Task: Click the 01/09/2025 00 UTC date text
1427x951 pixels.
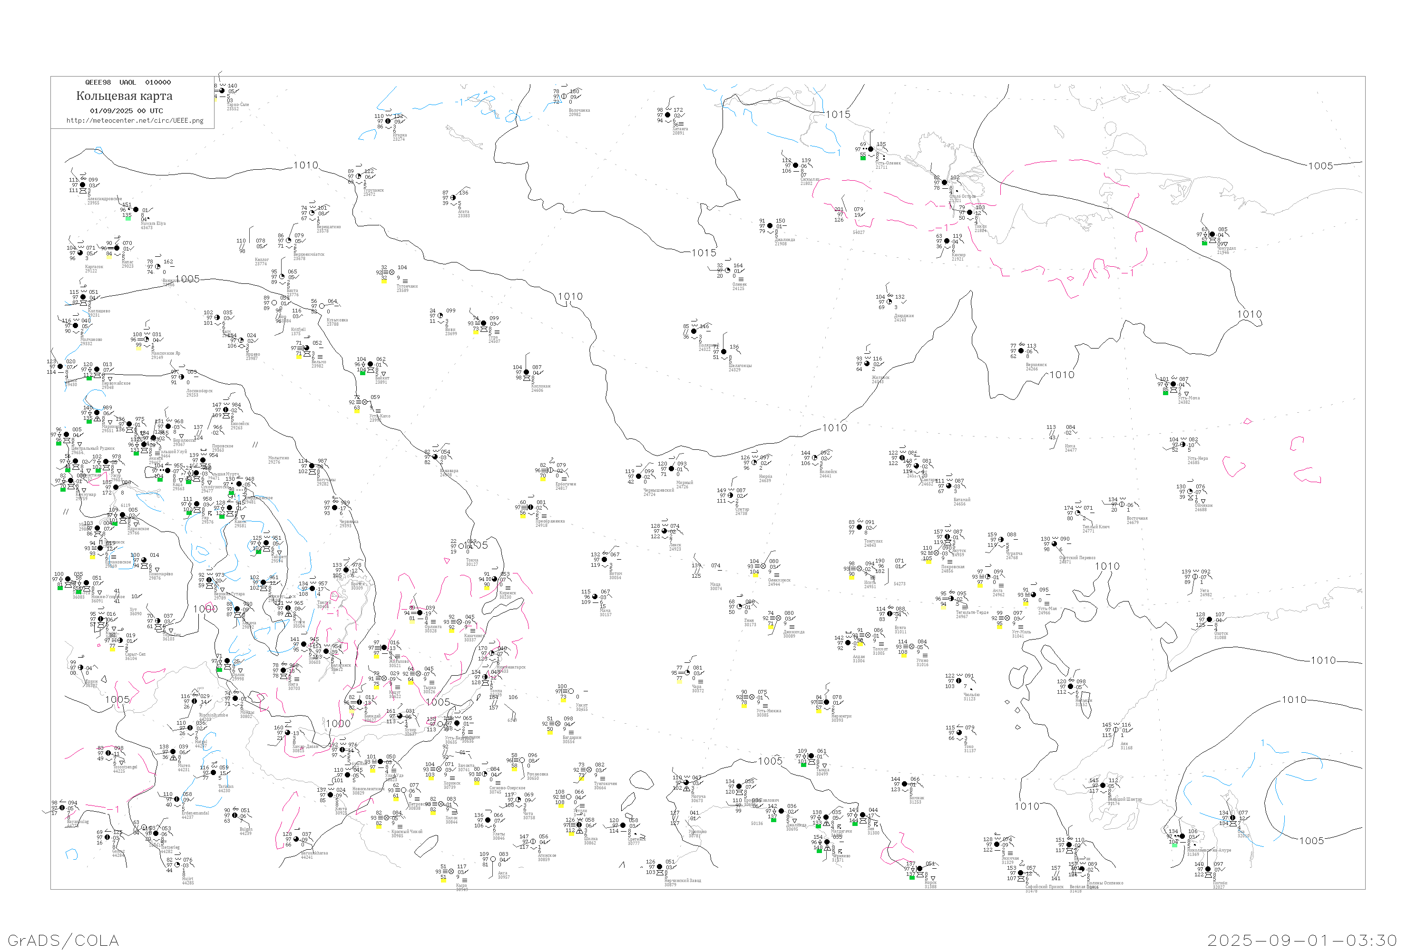Action: tap(126, 111)
